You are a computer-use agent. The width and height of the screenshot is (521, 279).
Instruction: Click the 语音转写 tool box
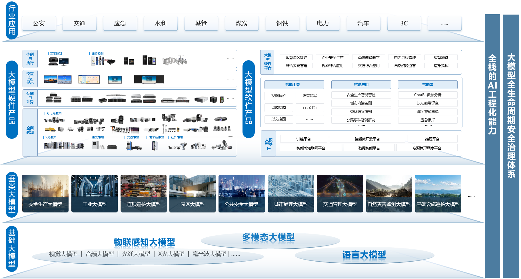click(310, 96)
